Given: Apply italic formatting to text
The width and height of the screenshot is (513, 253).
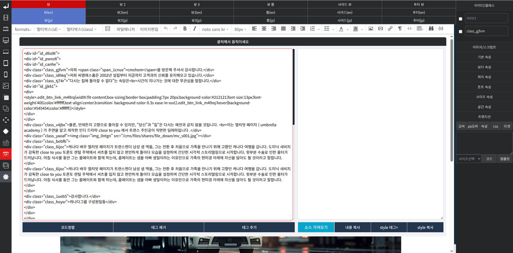Looking at the screenshot, I should point(195,29).
